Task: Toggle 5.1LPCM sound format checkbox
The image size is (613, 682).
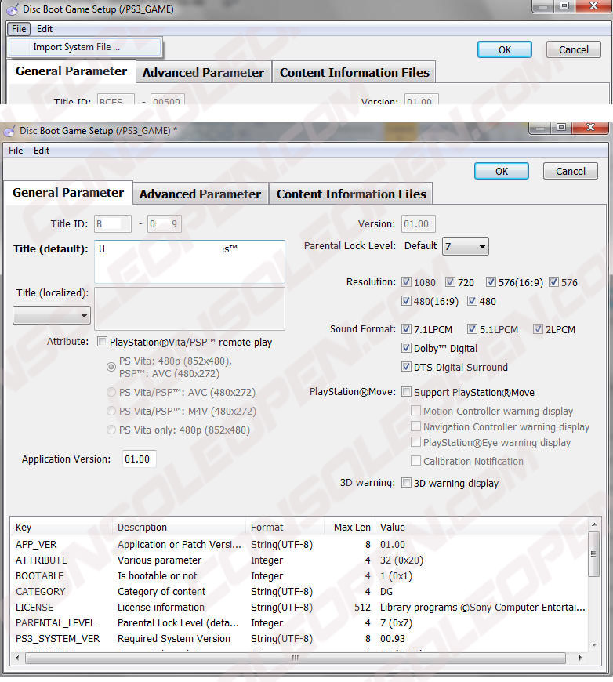Action: [472, 328]
